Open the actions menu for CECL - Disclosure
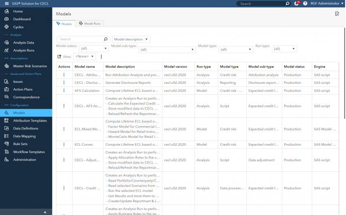Viewport: 346px width, 215px height. [64, 82]
